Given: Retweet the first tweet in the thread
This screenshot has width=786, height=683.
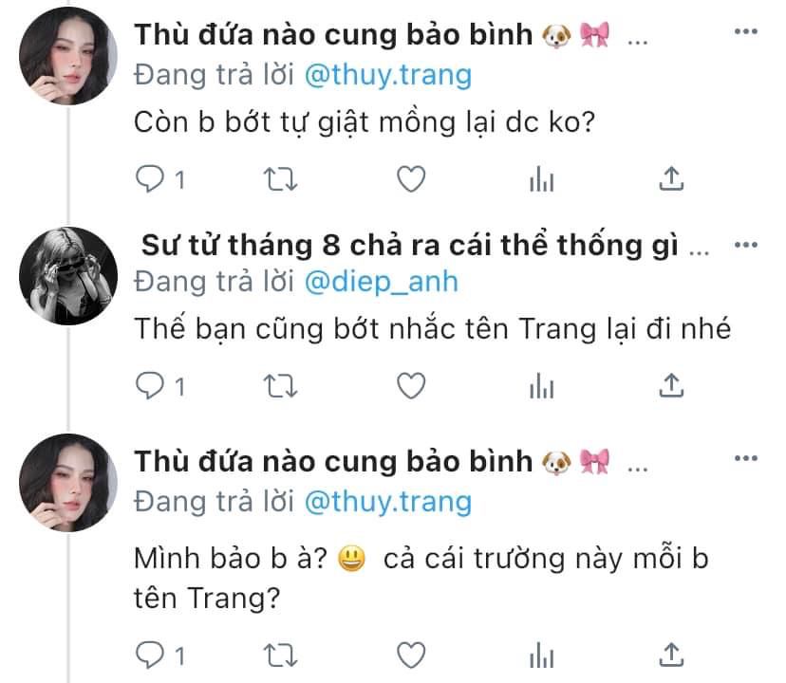Looking at the screenshot, I should pos(280,179).
